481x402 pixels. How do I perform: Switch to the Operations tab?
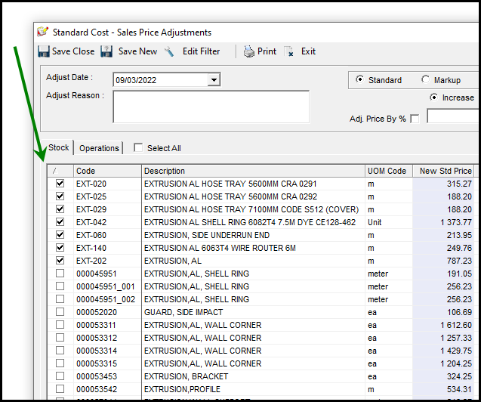(x=99, y=148)
